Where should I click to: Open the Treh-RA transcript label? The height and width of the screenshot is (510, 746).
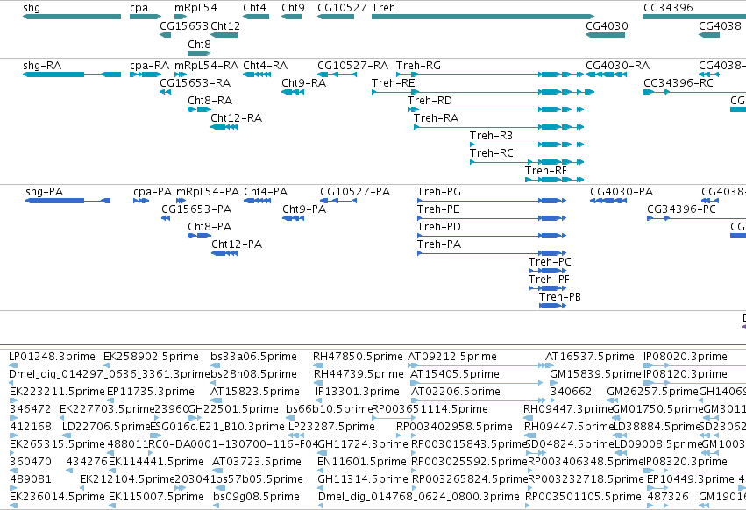[436, 118]
